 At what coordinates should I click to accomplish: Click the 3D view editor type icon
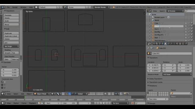coord(3,94)
